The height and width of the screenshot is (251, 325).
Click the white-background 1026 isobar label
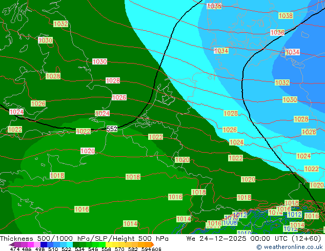click(119, 97)
